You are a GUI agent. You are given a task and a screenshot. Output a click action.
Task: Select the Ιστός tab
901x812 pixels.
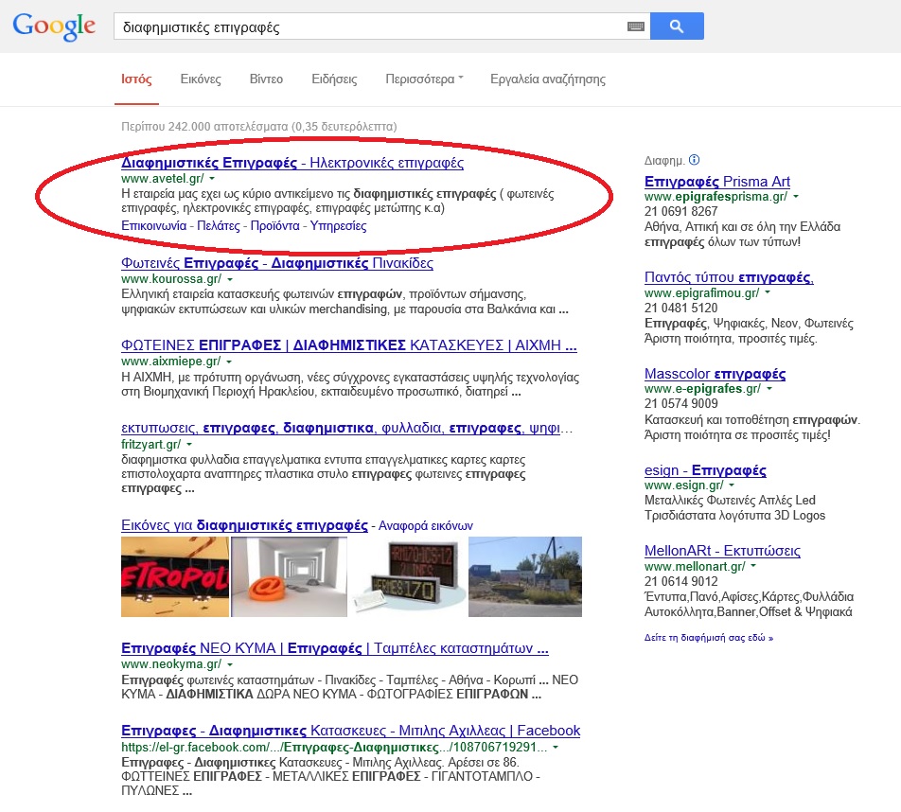click(136, 79)
